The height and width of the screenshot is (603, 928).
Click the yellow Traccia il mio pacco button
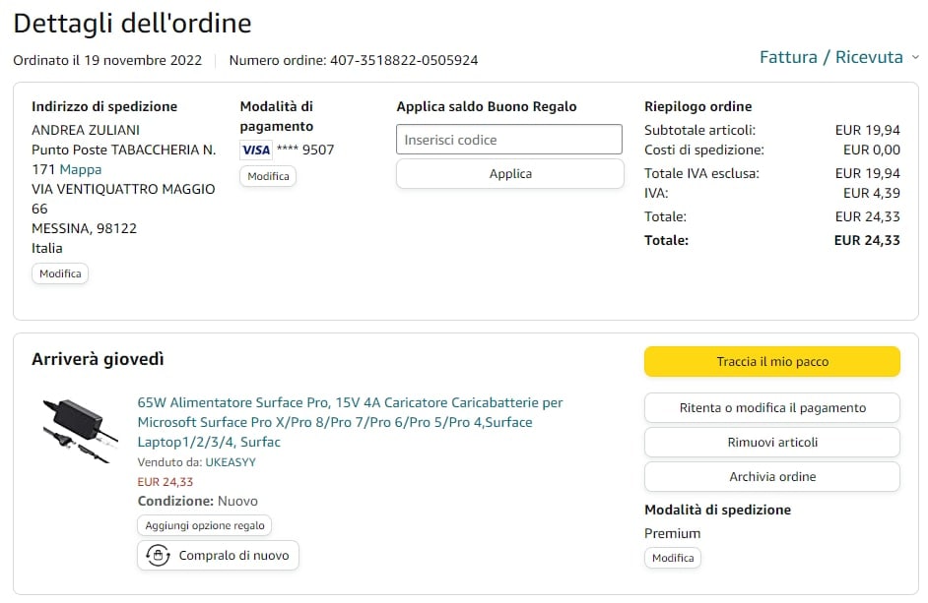click(771, 362)
